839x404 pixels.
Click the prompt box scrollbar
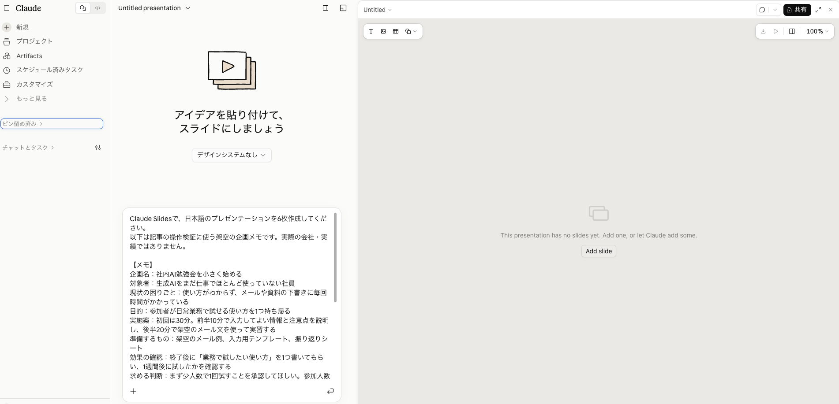point(335,258)
